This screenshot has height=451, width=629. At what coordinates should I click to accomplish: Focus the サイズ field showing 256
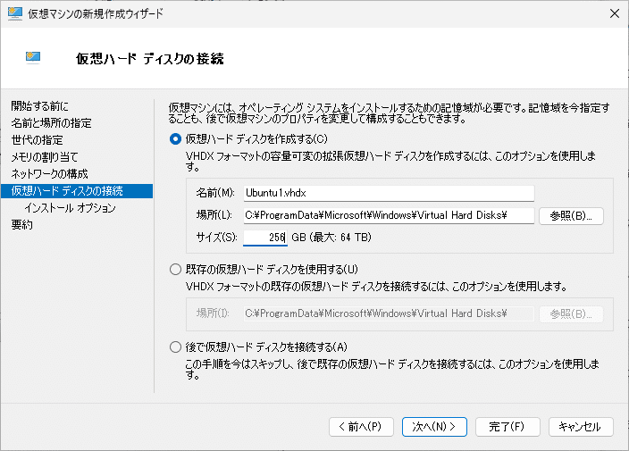(265, 238)
